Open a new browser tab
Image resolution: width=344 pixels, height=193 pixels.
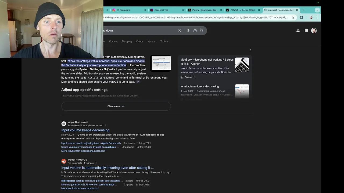(303, 10)
